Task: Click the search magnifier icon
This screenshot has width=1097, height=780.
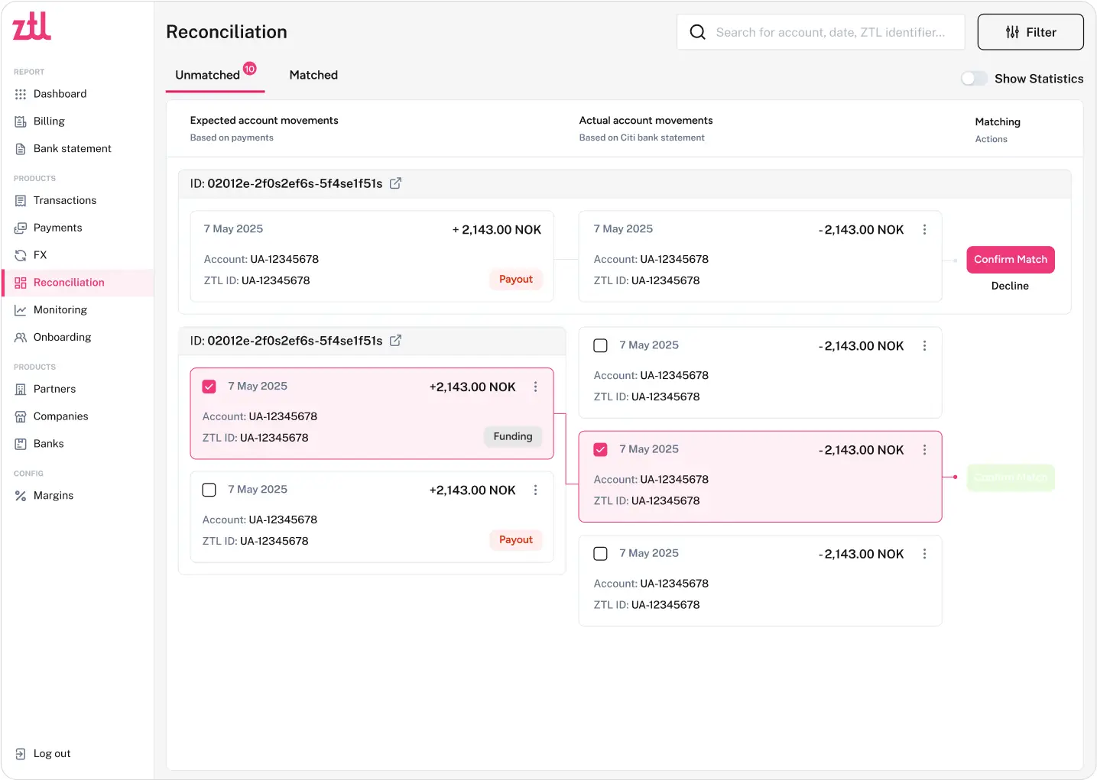Action: 697,32
